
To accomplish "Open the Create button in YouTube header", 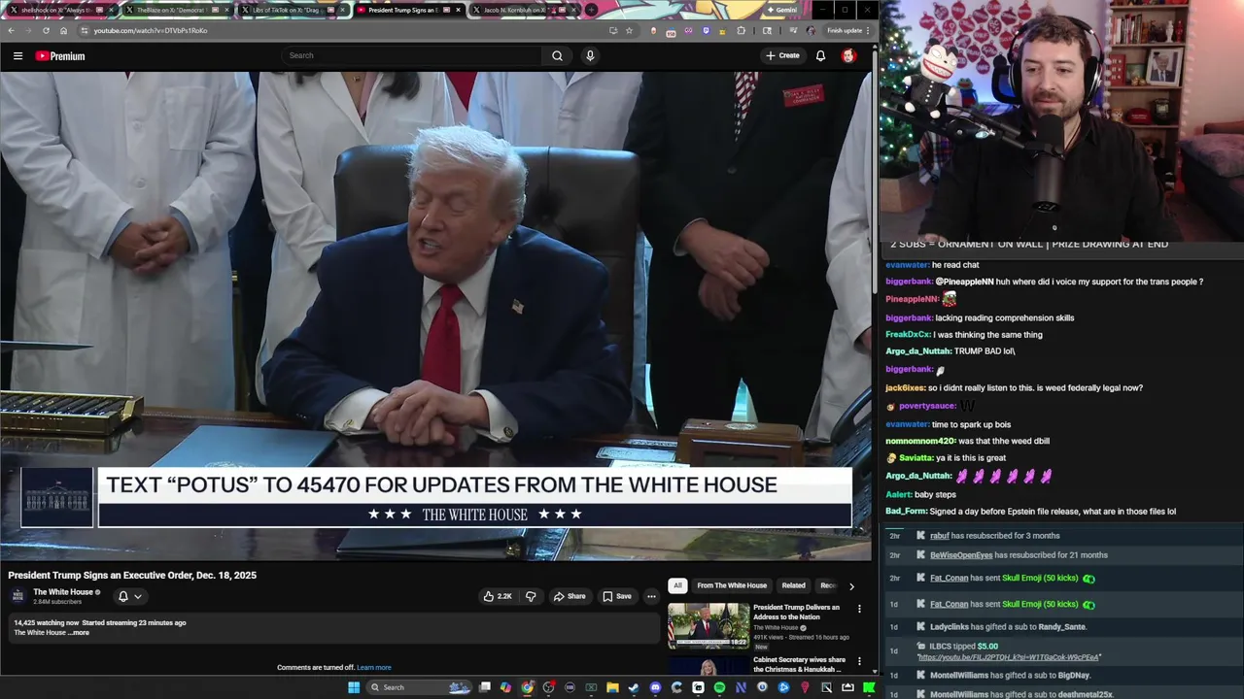I will pyautogui.click(x=782, y=55).
